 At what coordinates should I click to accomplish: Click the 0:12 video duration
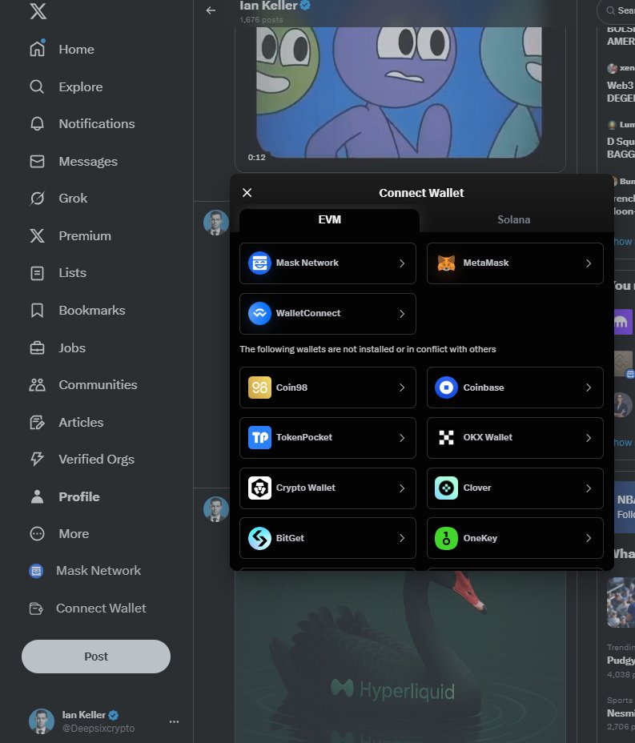coord(256,157)
